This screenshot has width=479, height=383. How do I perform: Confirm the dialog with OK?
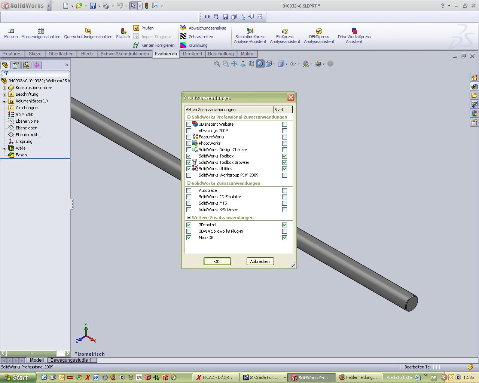pyautogui.click(x=217, y=261)
